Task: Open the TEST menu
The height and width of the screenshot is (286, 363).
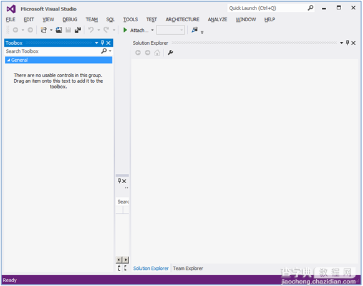Action: (152, 20)
